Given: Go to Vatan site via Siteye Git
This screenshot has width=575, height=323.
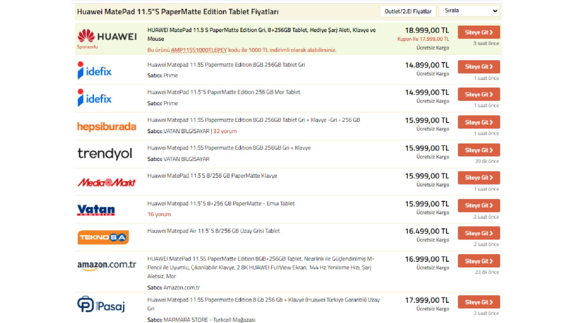Looking at the screenshot, I should [479, 205].
